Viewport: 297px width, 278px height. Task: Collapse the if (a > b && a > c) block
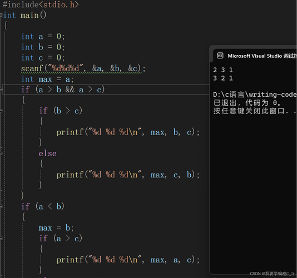tap(1, 90)
